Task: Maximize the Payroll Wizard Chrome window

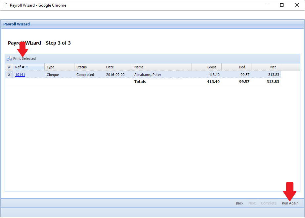Action: click(282, 5)
